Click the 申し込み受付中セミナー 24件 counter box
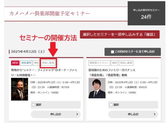Screen dimensions: 168x123 coord(146,13)
